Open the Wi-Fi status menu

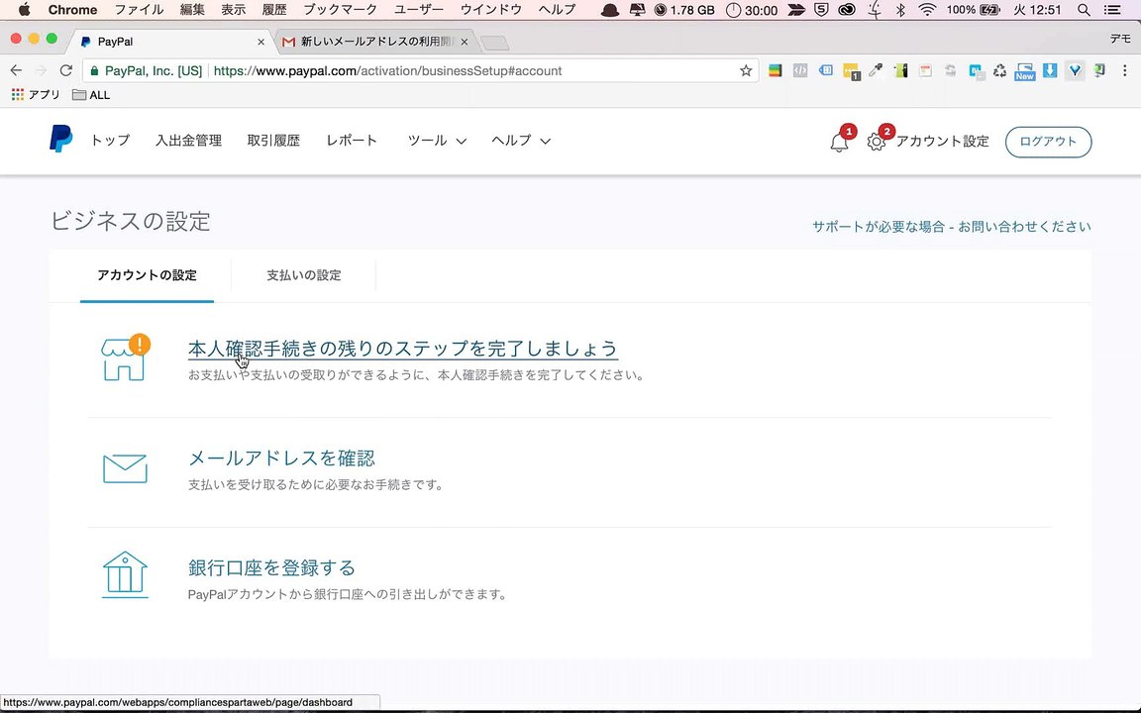coord(927,10)
